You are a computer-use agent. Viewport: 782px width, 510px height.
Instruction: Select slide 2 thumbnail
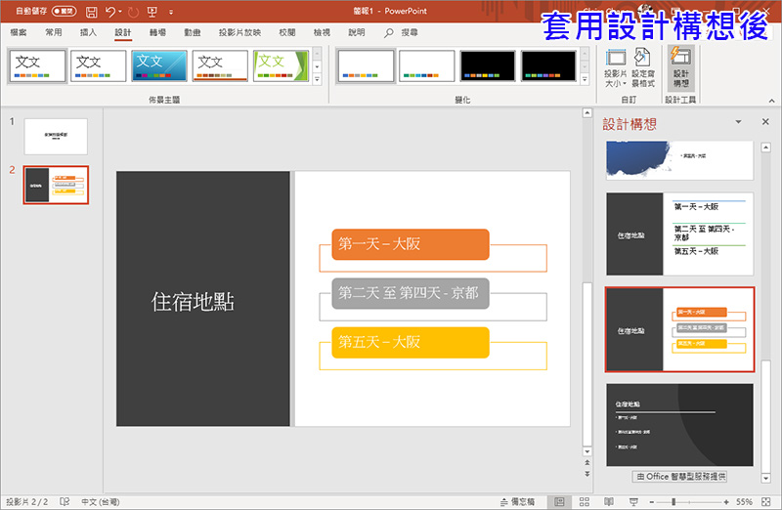56,185
